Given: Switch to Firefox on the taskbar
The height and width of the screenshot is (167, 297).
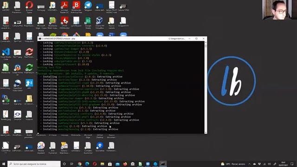Looking at the screenshot, I should pos(125,164).
